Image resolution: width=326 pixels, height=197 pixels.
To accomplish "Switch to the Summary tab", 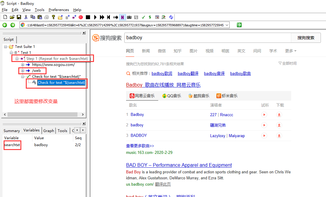I will coord(12,131).
